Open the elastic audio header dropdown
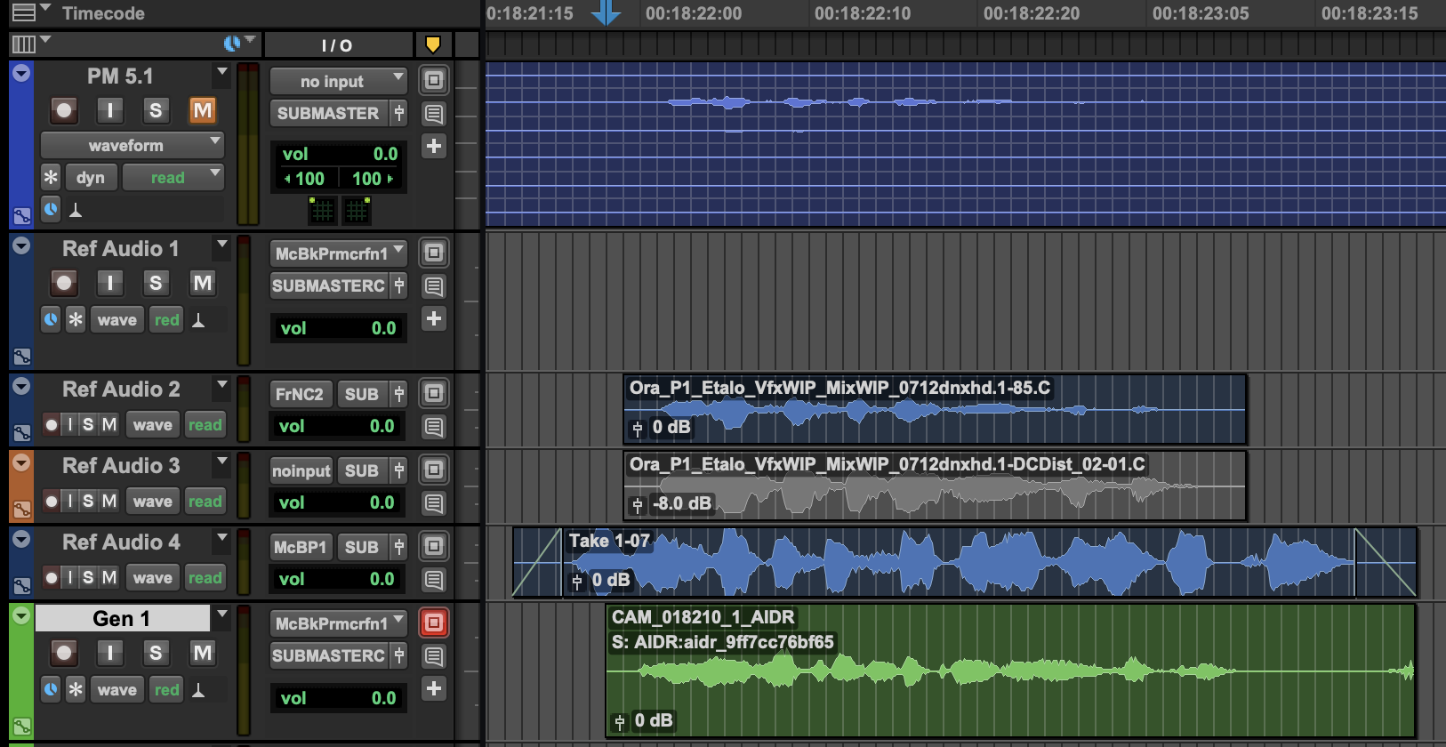1446x747 pixels. 240,43
